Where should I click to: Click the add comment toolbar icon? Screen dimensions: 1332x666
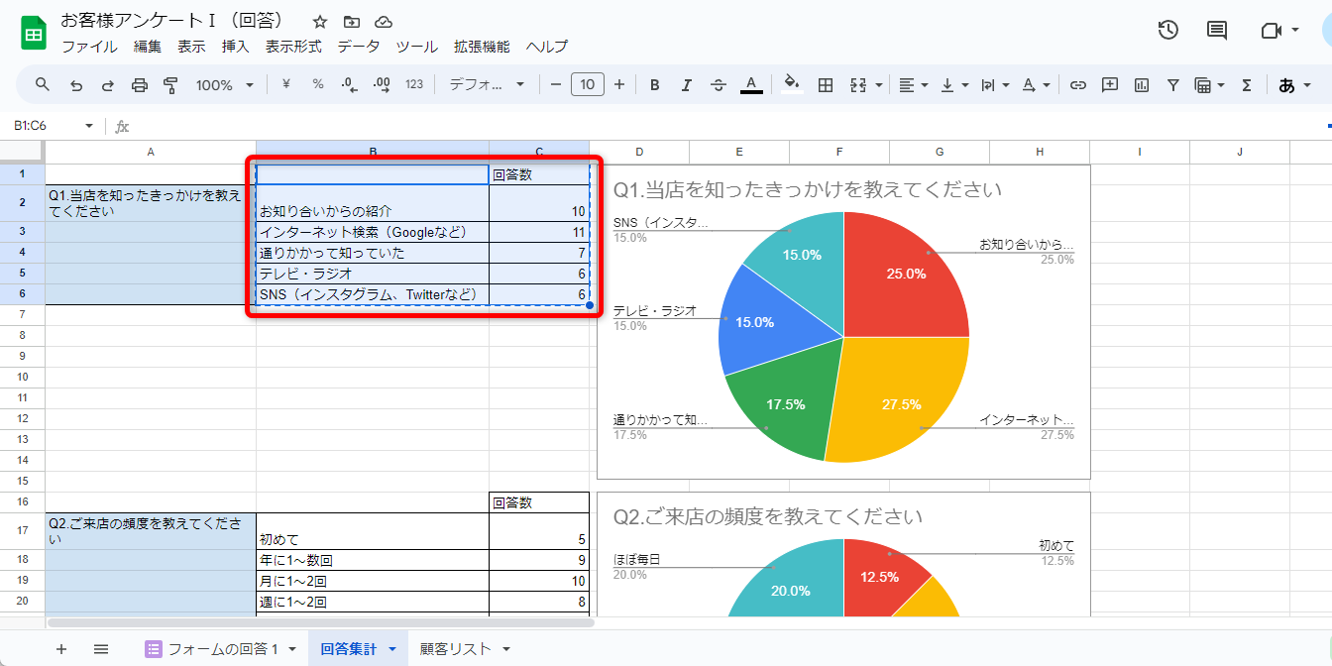(x=1110, y=85)
